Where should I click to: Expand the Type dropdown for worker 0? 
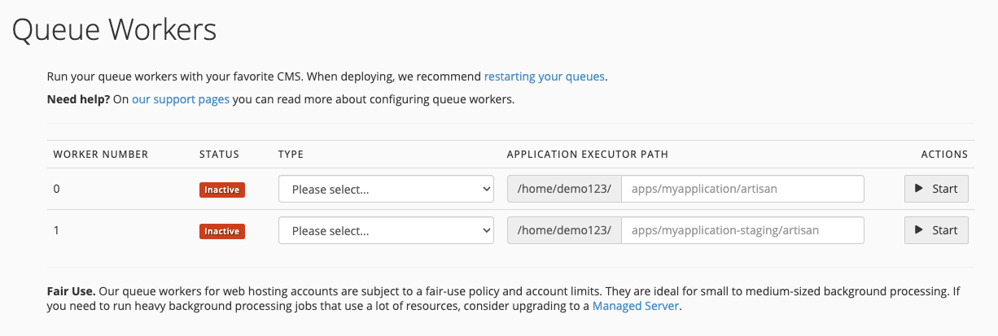tap(386, 189)
